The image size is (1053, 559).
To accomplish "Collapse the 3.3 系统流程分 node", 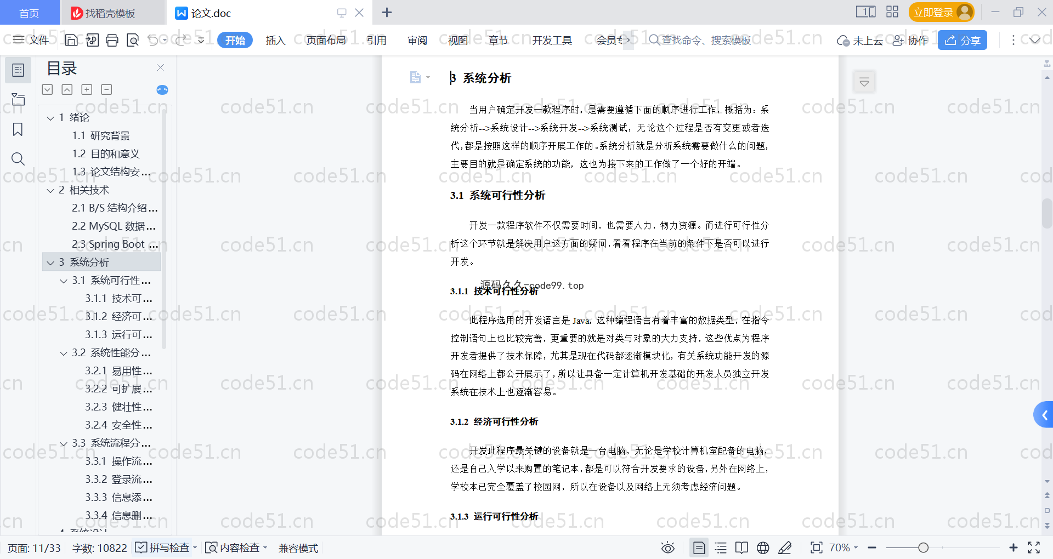I will [x=64, y=443].
